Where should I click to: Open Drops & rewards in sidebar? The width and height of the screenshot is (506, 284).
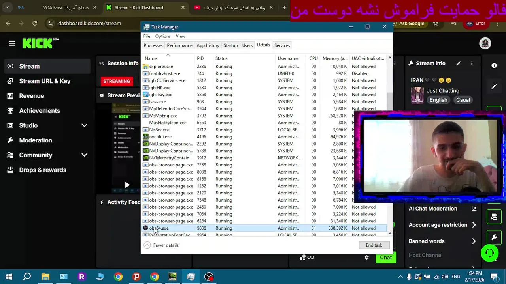pyautogui.click(x=43, y=170)
